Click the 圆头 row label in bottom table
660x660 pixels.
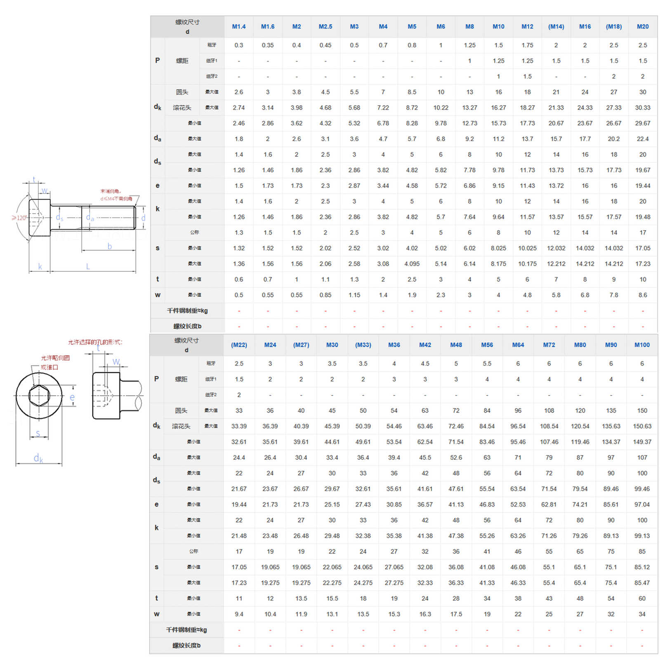181,410
